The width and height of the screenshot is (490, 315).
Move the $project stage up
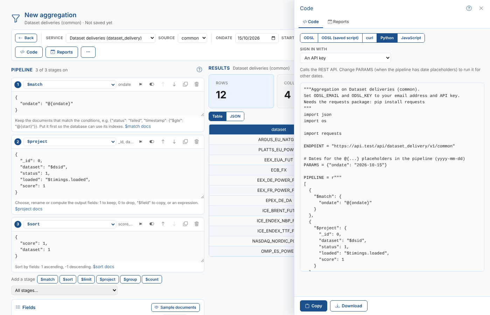pos(163,142)
